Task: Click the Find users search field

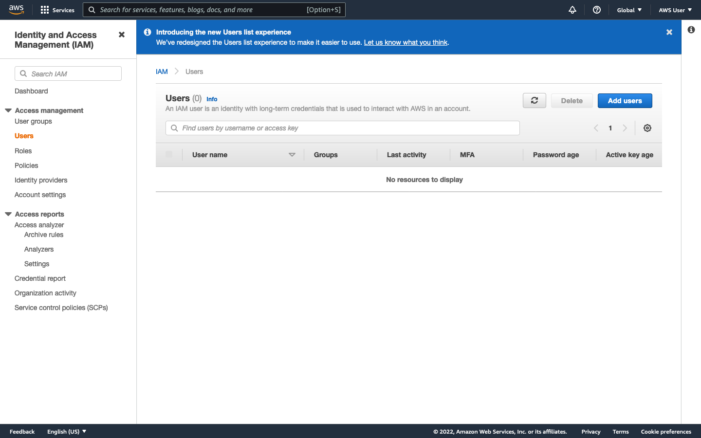Action: pos(342,128)
